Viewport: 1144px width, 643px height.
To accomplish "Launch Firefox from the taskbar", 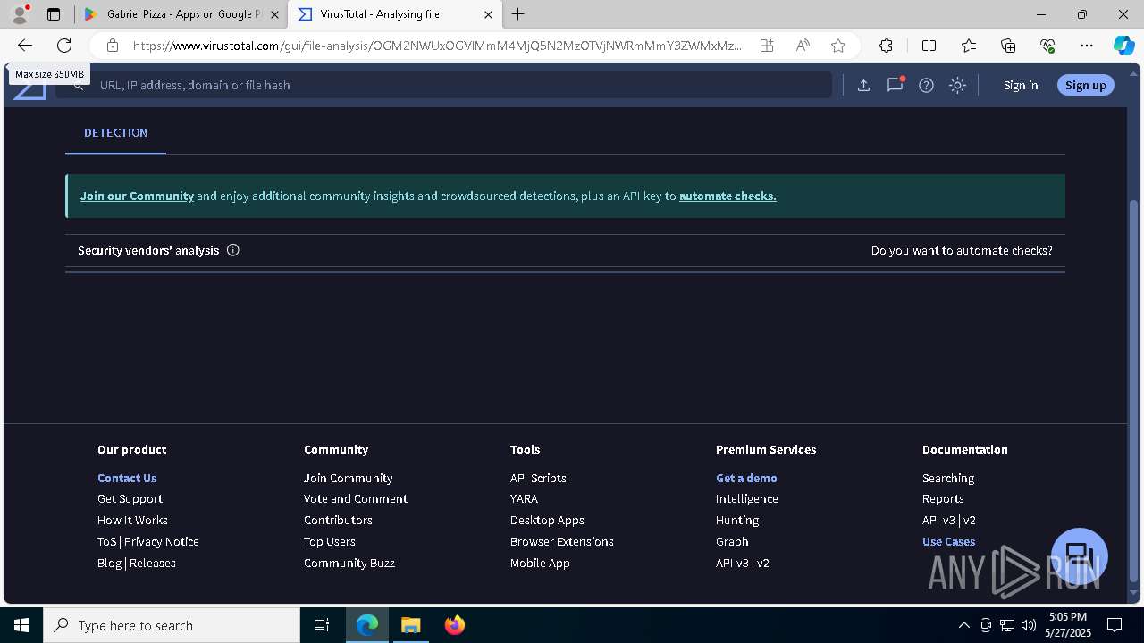I will pos(454,625).
